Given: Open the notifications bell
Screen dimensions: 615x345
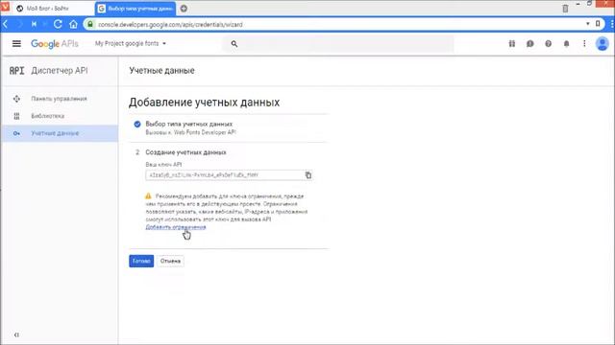Looking at the screenshot, I should click(566, 44).
